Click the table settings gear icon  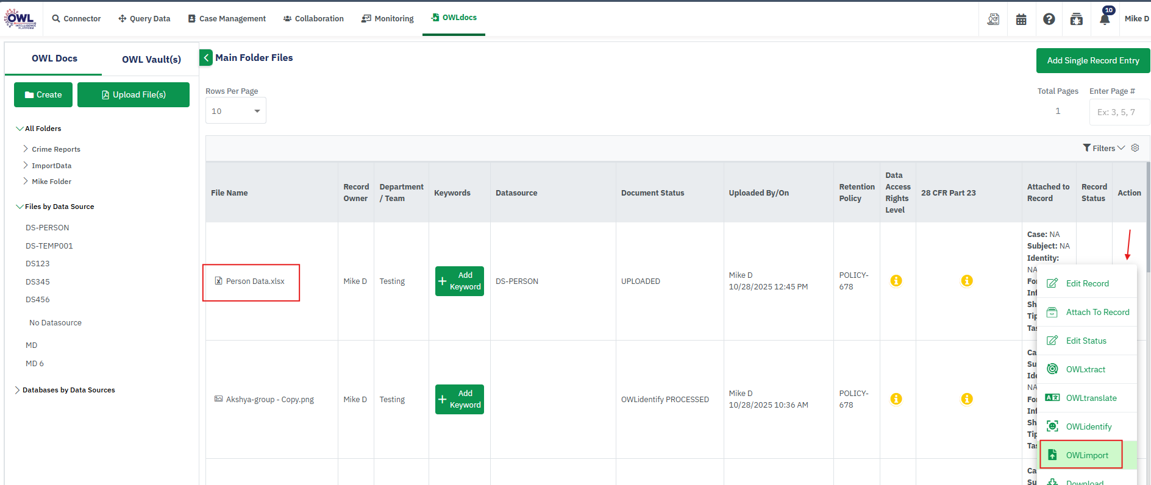point(1135,148)
